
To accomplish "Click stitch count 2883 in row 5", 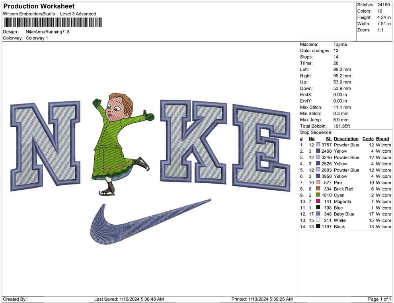I will click(x=326, y=170).
